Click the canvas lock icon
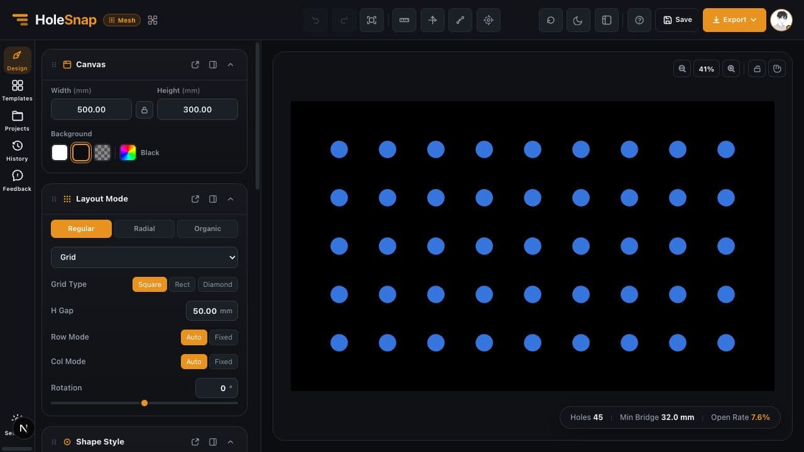804x452 pixels. click(x=758, y=69)
